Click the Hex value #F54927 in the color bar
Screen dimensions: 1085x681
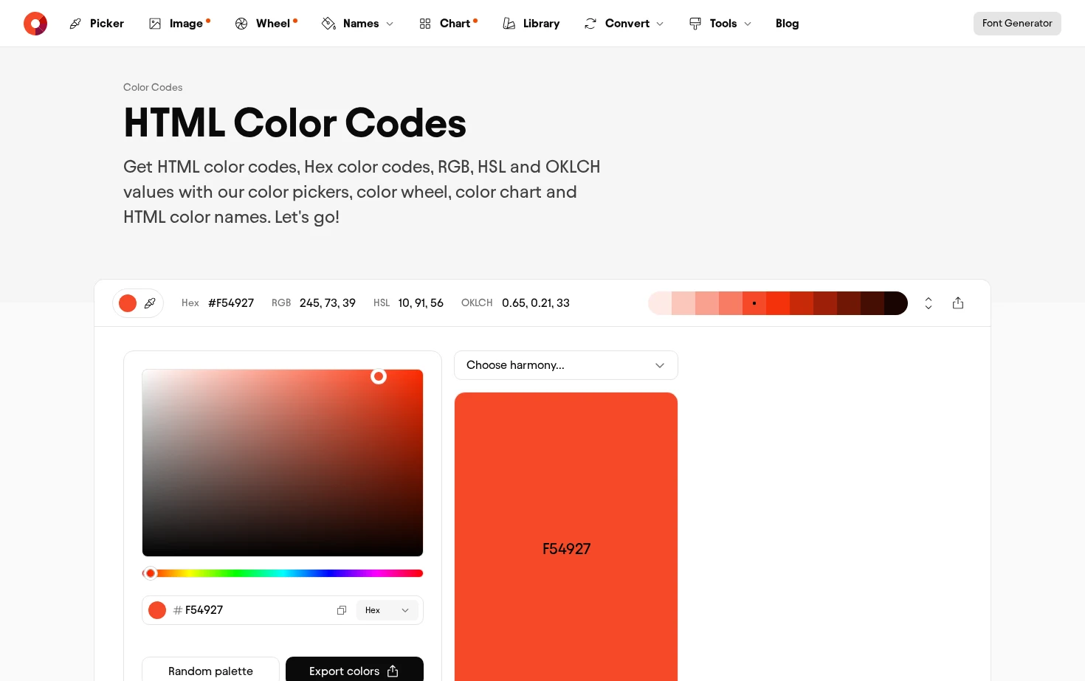[231, 303]
